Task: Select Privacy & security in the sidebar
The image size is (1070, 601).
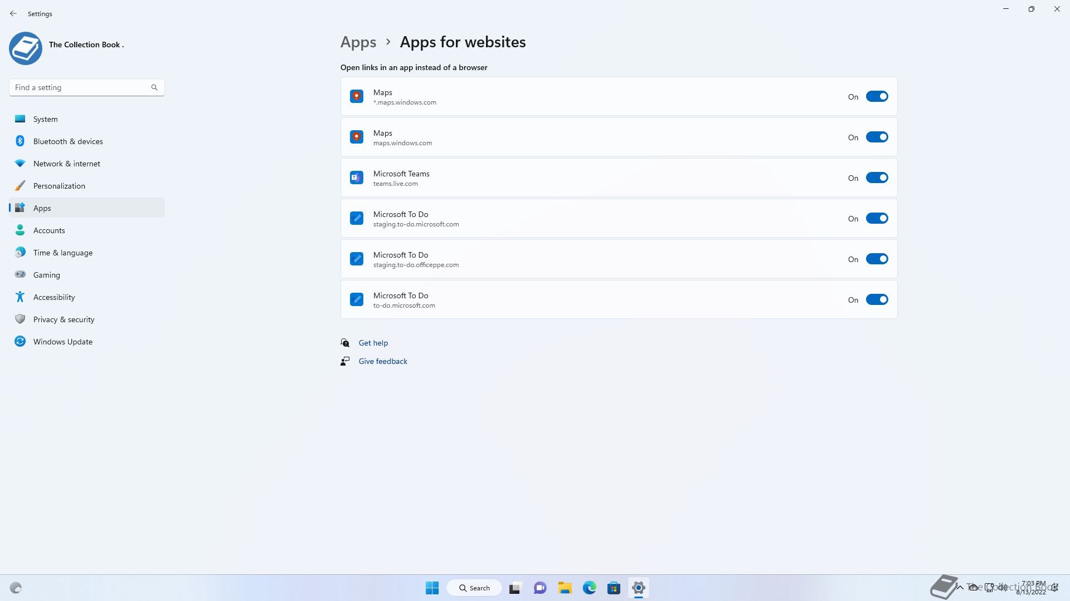Action: pyautogui.click(x=87, y=319)
